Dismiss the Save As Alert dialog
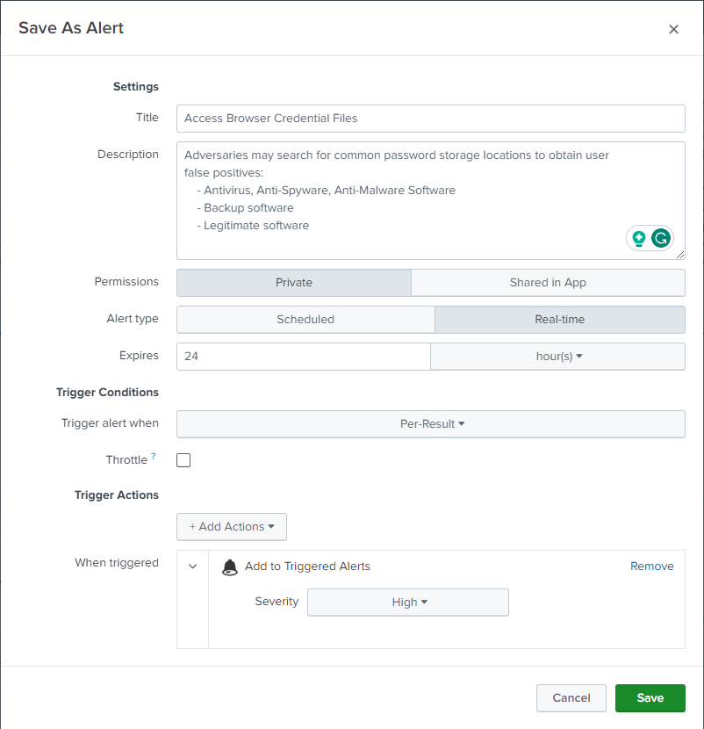704x729 pixels. pyautogui.click(x=673, y=28)
